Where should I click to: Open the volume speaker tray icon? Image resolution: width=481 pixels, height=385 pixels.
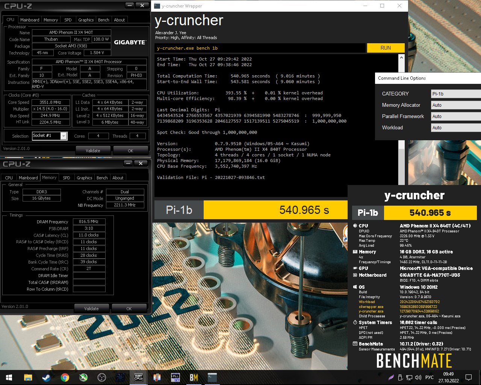click(x=418, y=377)
